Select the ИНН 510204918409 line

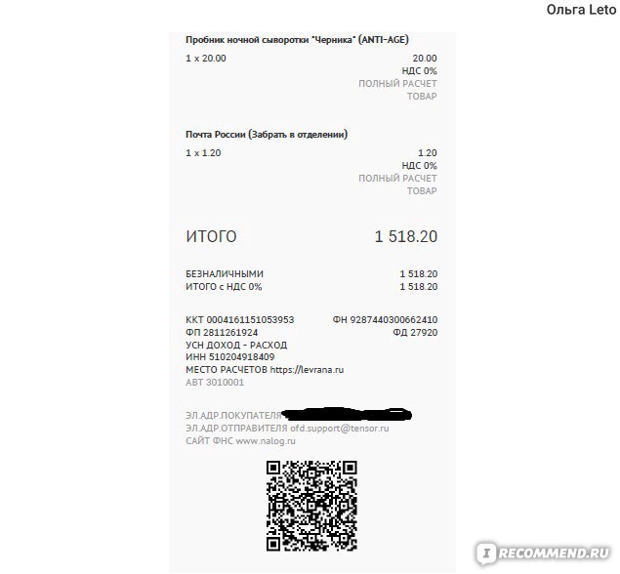(x=230, y=357)
